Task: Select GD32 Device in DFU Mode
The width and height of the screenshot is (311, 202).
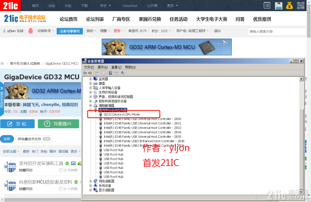Action: [122, 115]
